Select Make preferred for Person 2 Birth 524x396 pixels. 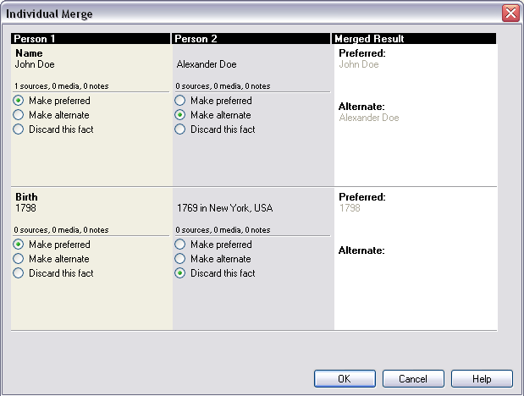click(x=180, y=245)
